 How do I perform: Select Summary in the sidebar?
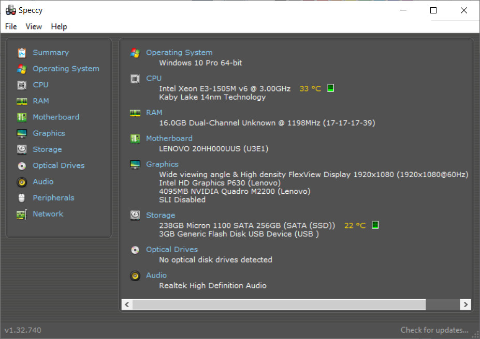coord(51,53)
